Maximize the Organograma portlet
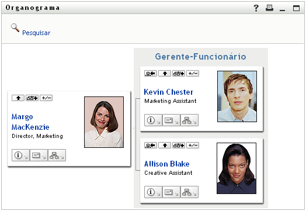This screenshot has width=306, height=211. pyautogui.click(x=296, y=8)
